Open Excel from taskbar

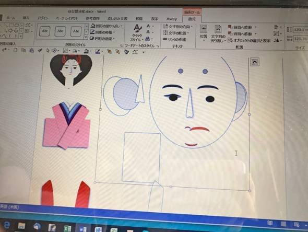67,228
